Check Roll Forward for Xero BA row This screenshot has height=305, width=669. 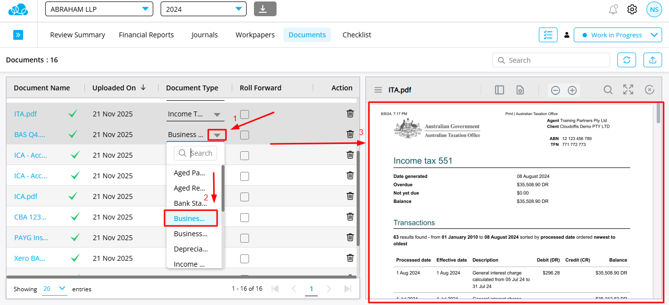(245, 258)
